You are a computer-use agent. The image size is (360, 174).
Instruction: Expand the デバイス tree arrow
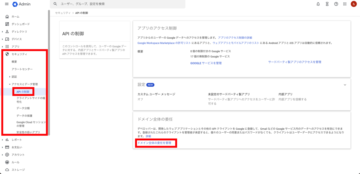pyautogui.click(x=2, y=39)
